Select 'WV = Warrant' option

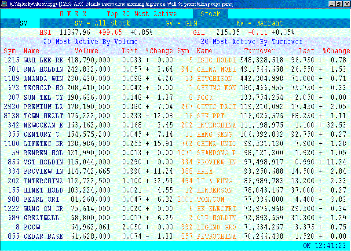pos(260,23)
